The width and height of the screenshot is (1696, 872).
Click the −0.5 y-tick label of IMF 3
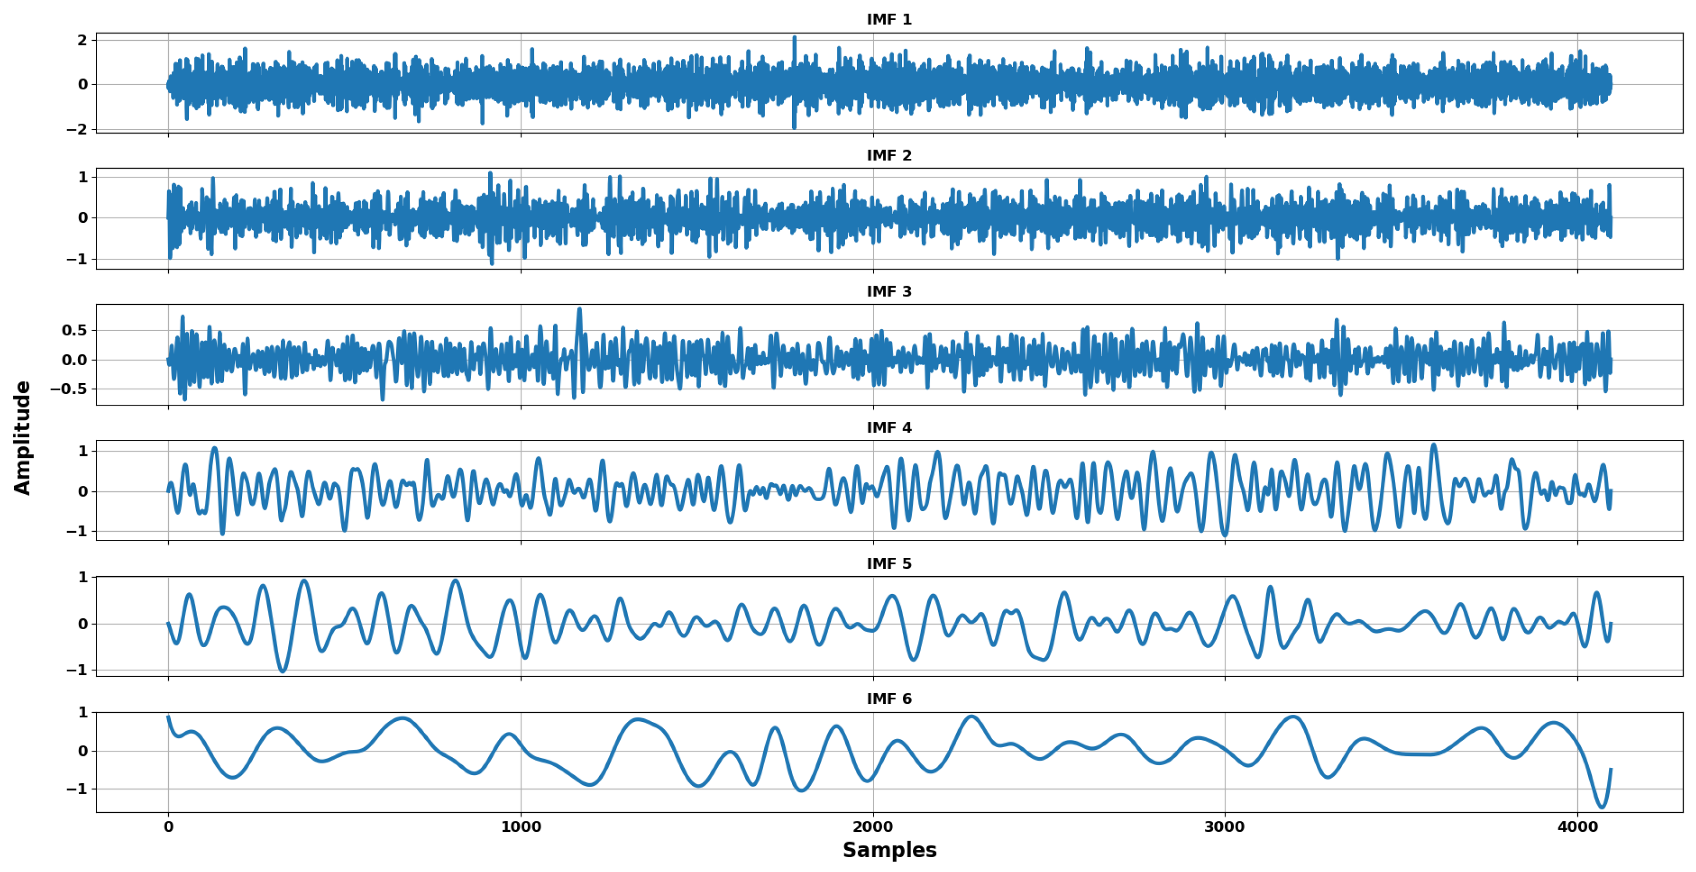[69, 389]
